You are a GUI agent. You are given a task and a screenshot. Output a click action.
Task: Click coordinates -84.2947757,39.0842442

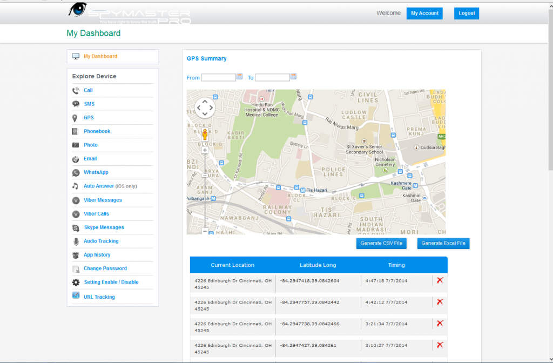(x=309, y=302)
